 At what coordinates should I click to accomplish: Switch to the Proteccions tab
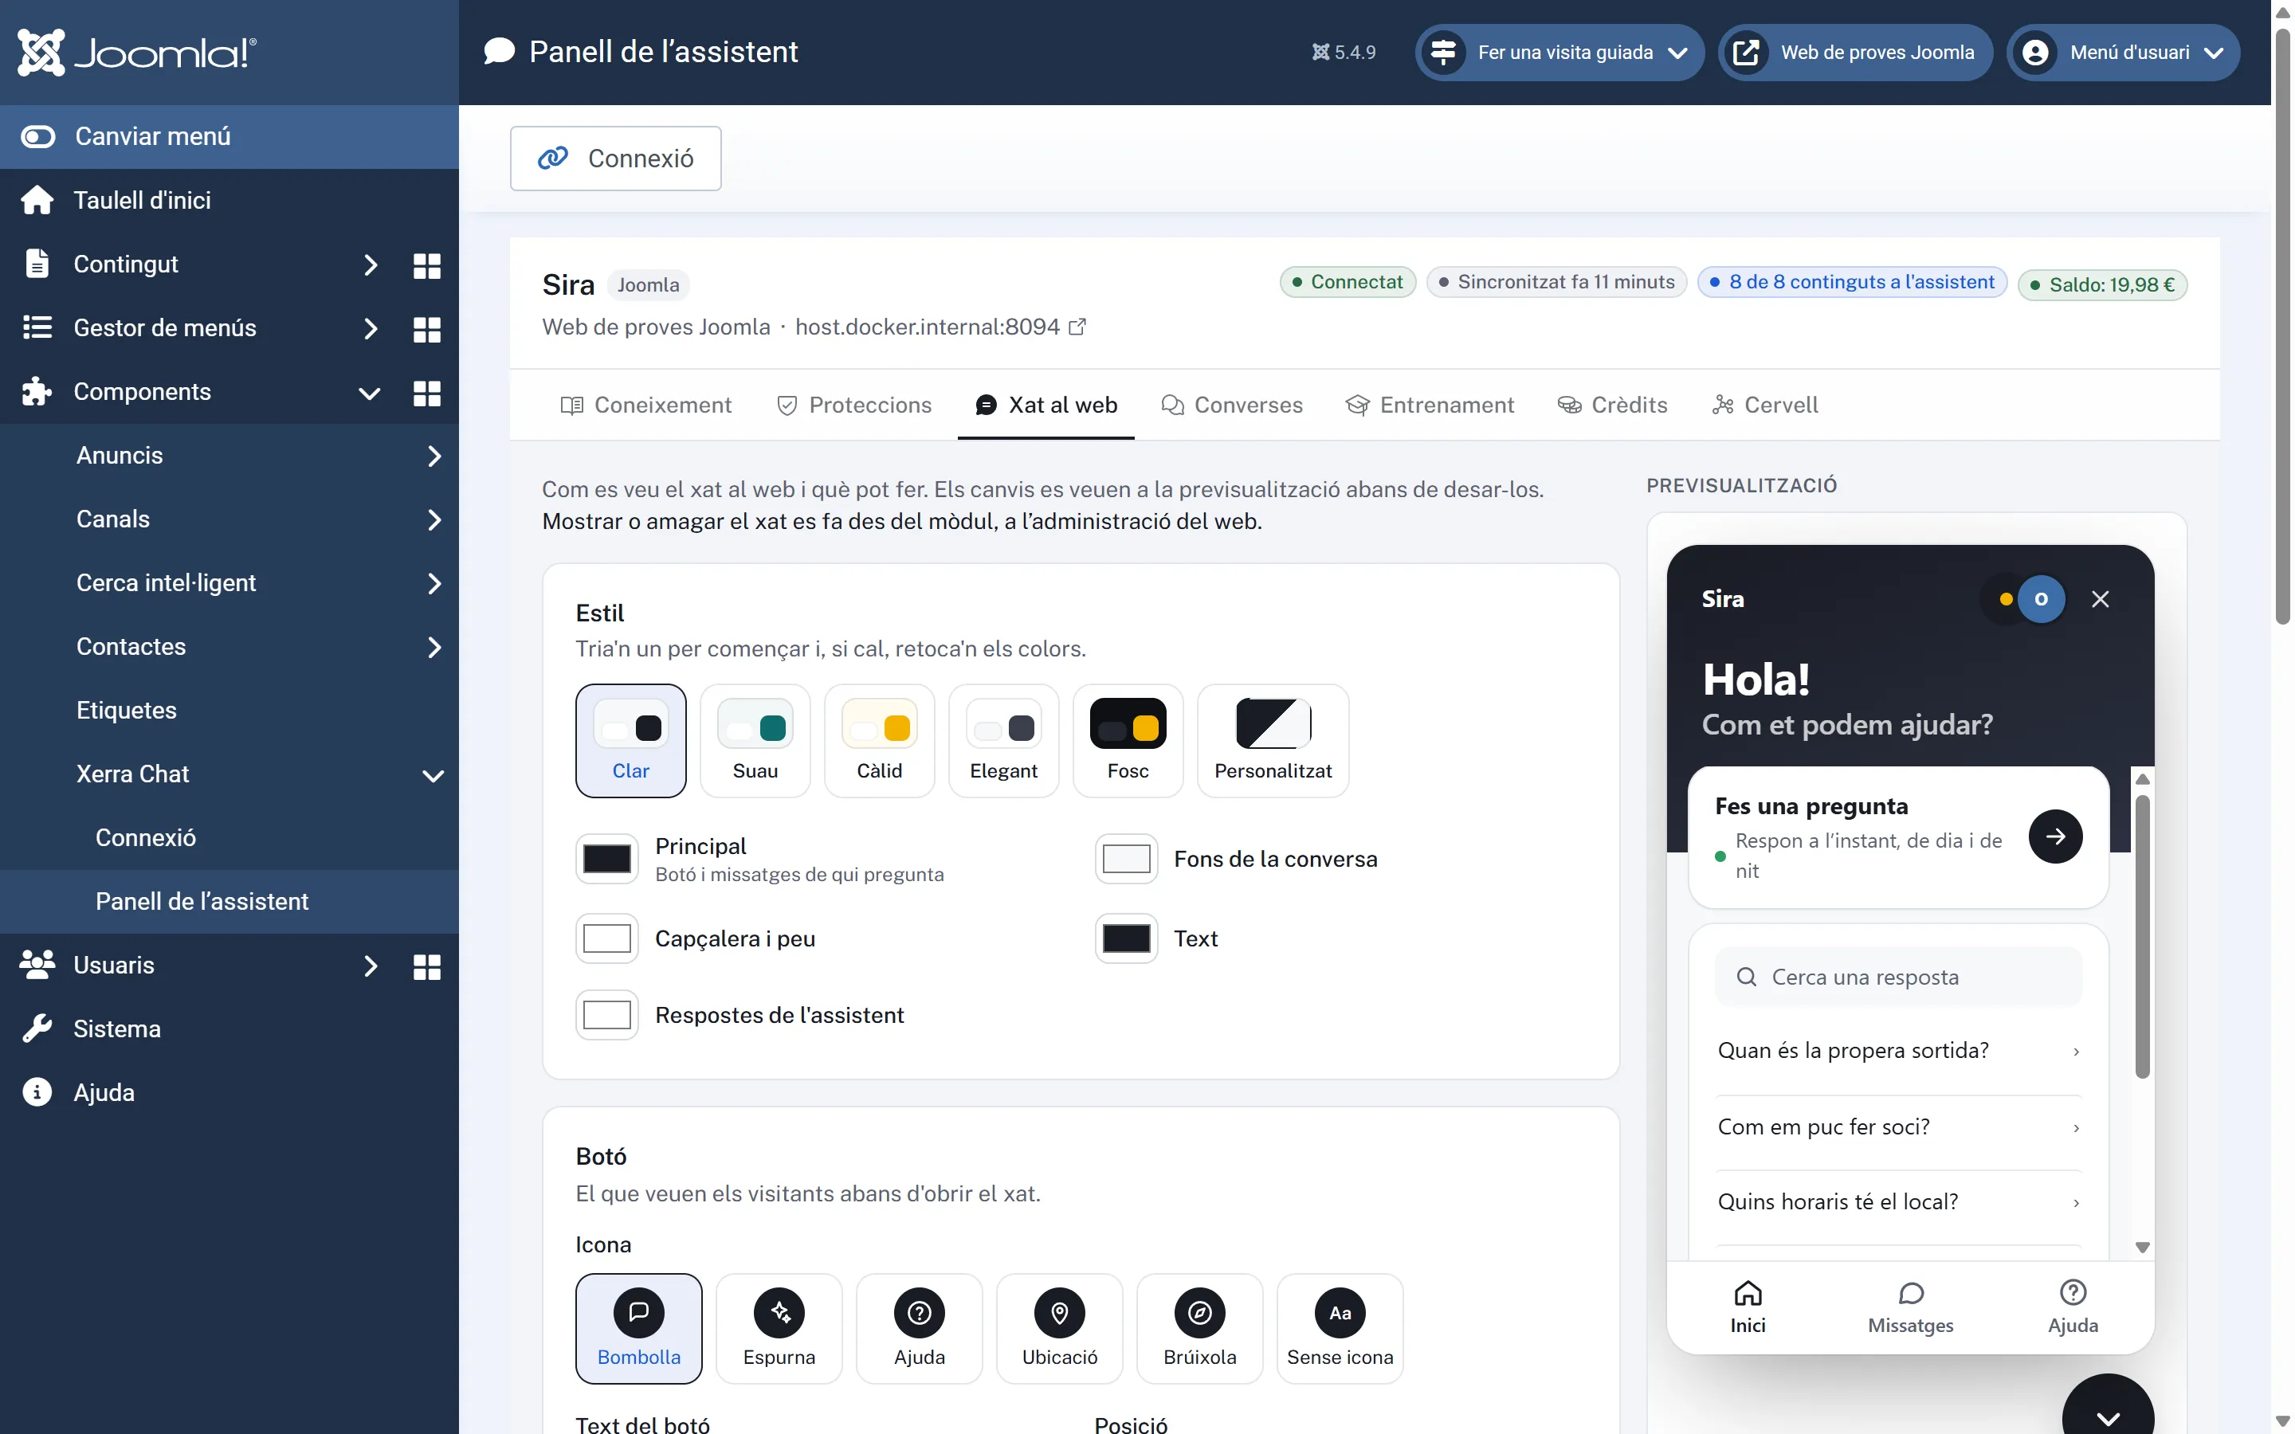[x=853, y=405]
